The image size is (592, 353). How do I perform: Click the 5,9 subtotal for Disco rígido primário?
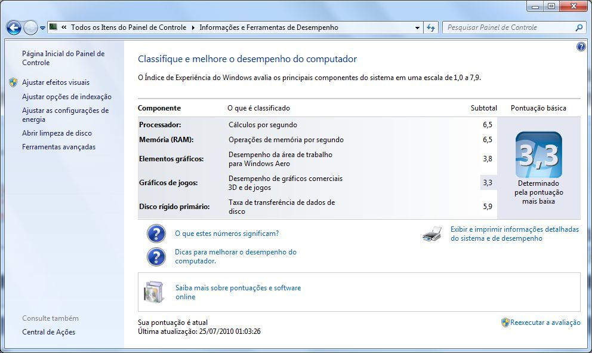click(488, 206)
